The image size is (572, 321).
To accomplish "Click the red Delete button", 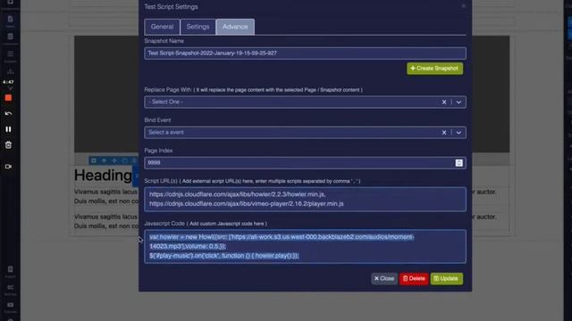I will click(x=414, y=279).
